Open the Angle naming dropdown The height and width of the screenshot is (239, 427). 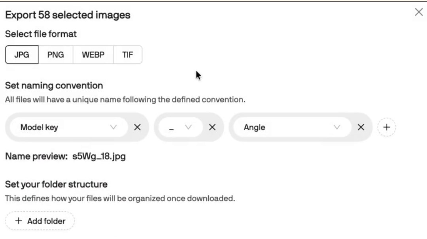click(293, 127)
